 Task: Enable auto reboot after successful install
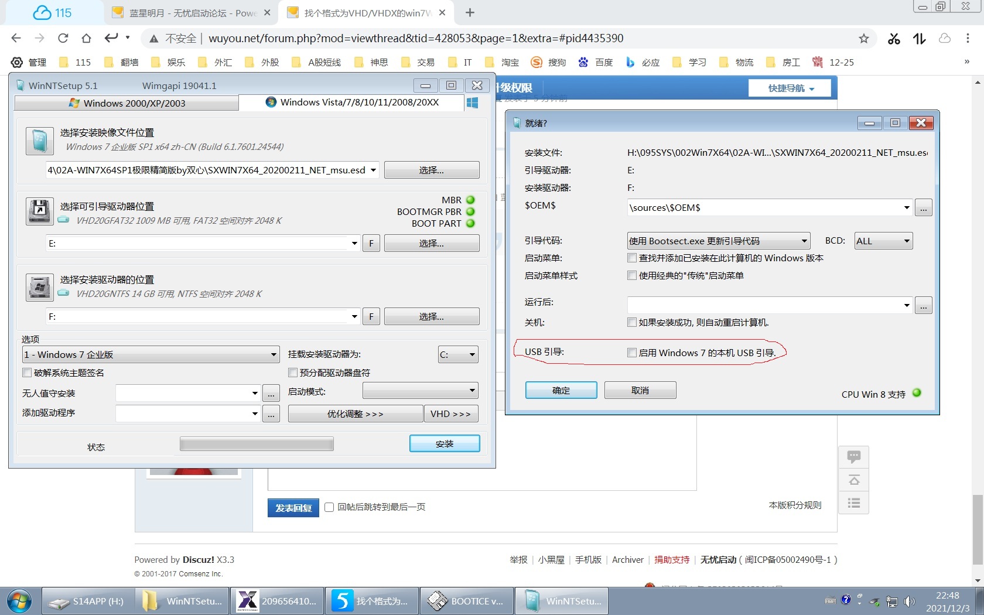point(632,322)
